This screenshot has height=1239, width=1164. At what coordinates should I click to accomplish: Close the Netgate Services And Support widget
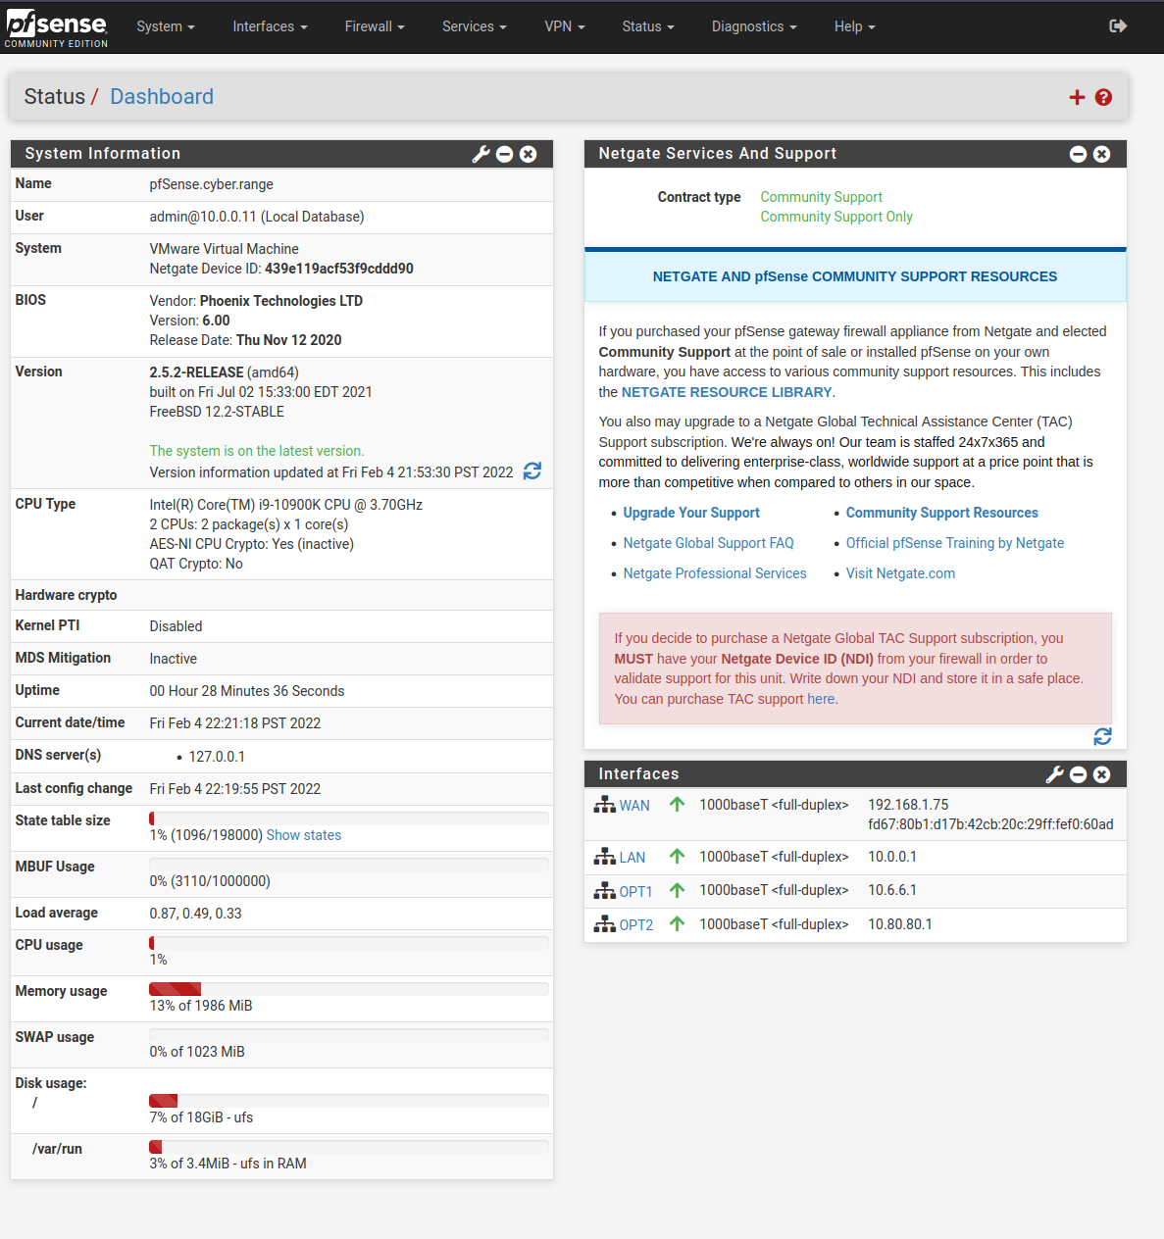tap(1101, 154)
